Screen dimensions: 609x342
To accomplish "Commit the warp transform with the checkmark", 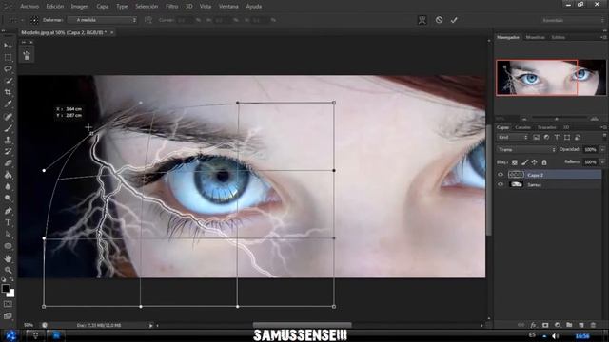I will tap(454, 20).
